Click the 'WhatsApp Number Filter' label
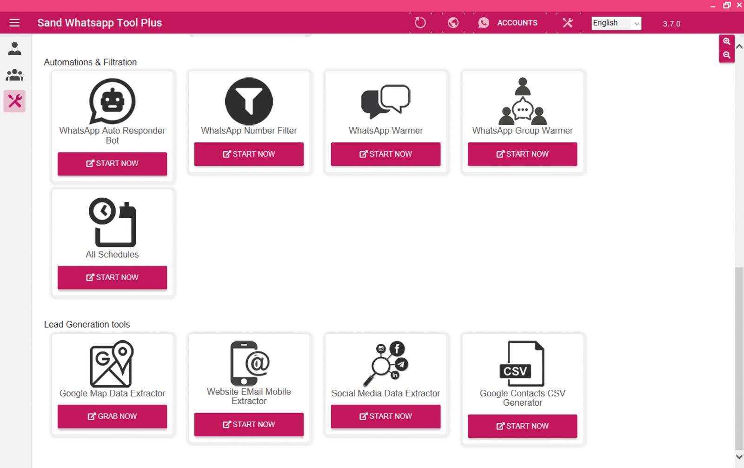 249,131
